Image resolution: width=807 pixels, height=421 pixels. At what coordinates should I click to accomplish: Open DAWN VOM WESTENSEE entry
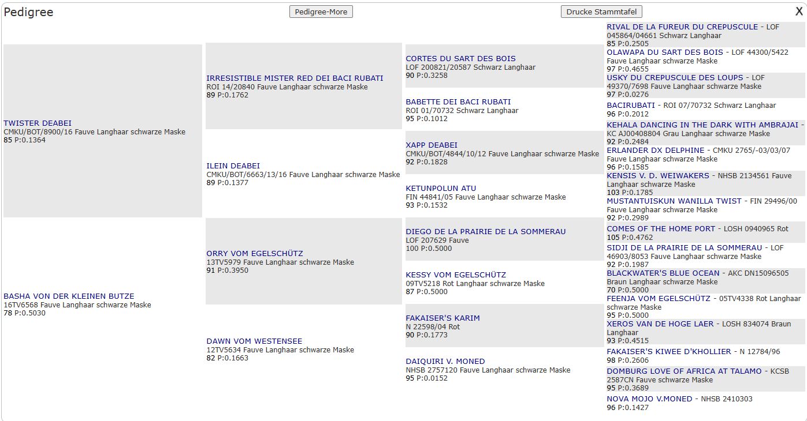click(x=254, y=341)
